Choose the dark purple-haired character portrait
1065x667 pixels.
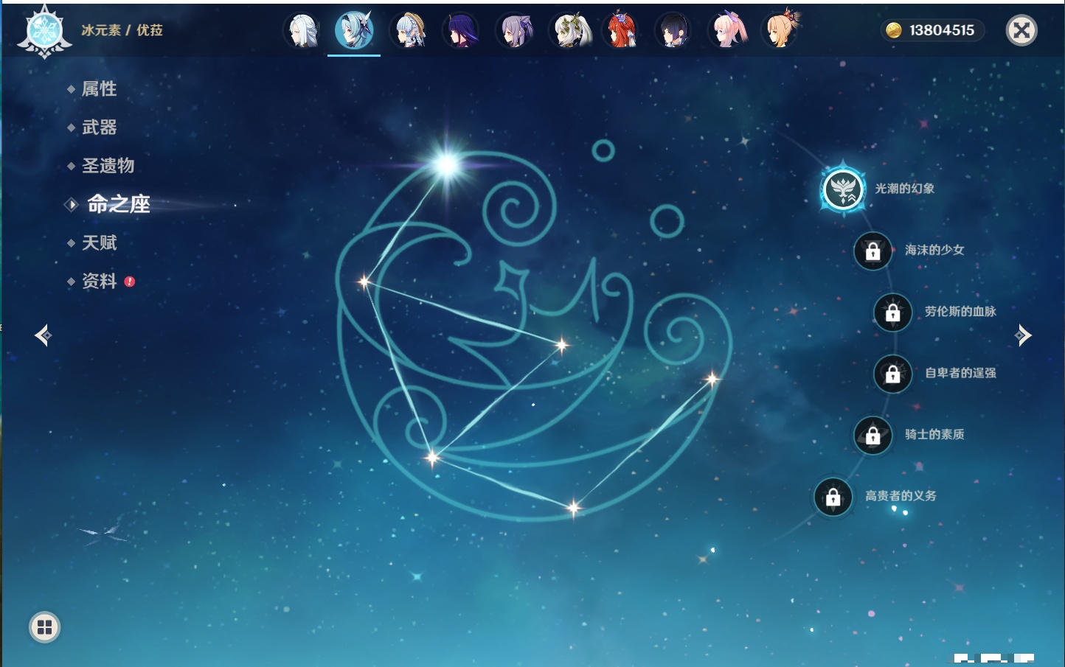461,31
